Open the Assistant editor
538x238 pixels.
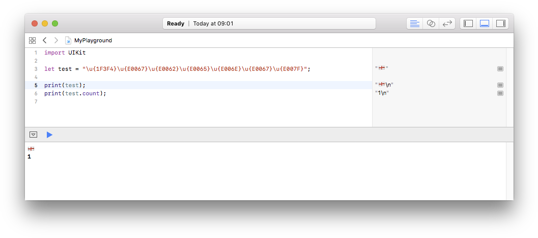pyautogui.click(x=431, y=23)
